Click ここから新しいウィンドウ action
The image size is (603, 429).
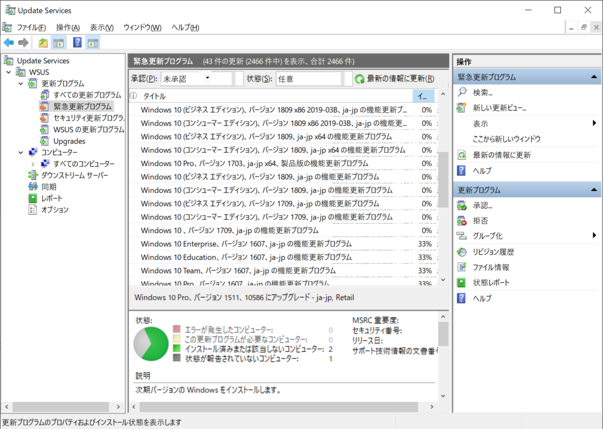point(507,139)
